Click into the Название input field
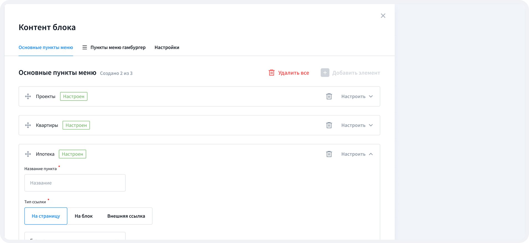 click(x=75, y=183)
